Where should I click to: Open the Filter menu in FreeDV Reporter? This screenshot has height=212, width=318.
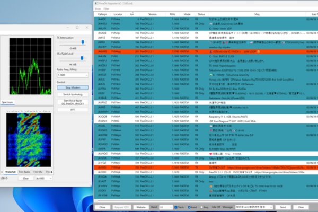click(107, 8)
